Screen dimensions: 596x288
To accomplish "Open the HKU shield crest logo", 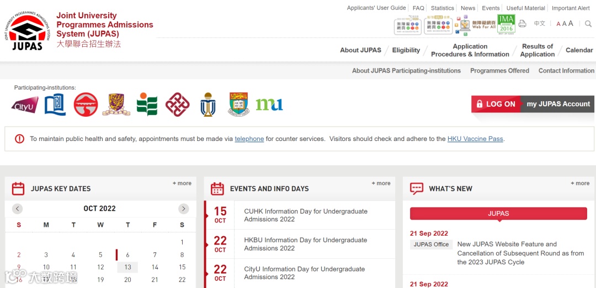I will [x=238, y=104].
